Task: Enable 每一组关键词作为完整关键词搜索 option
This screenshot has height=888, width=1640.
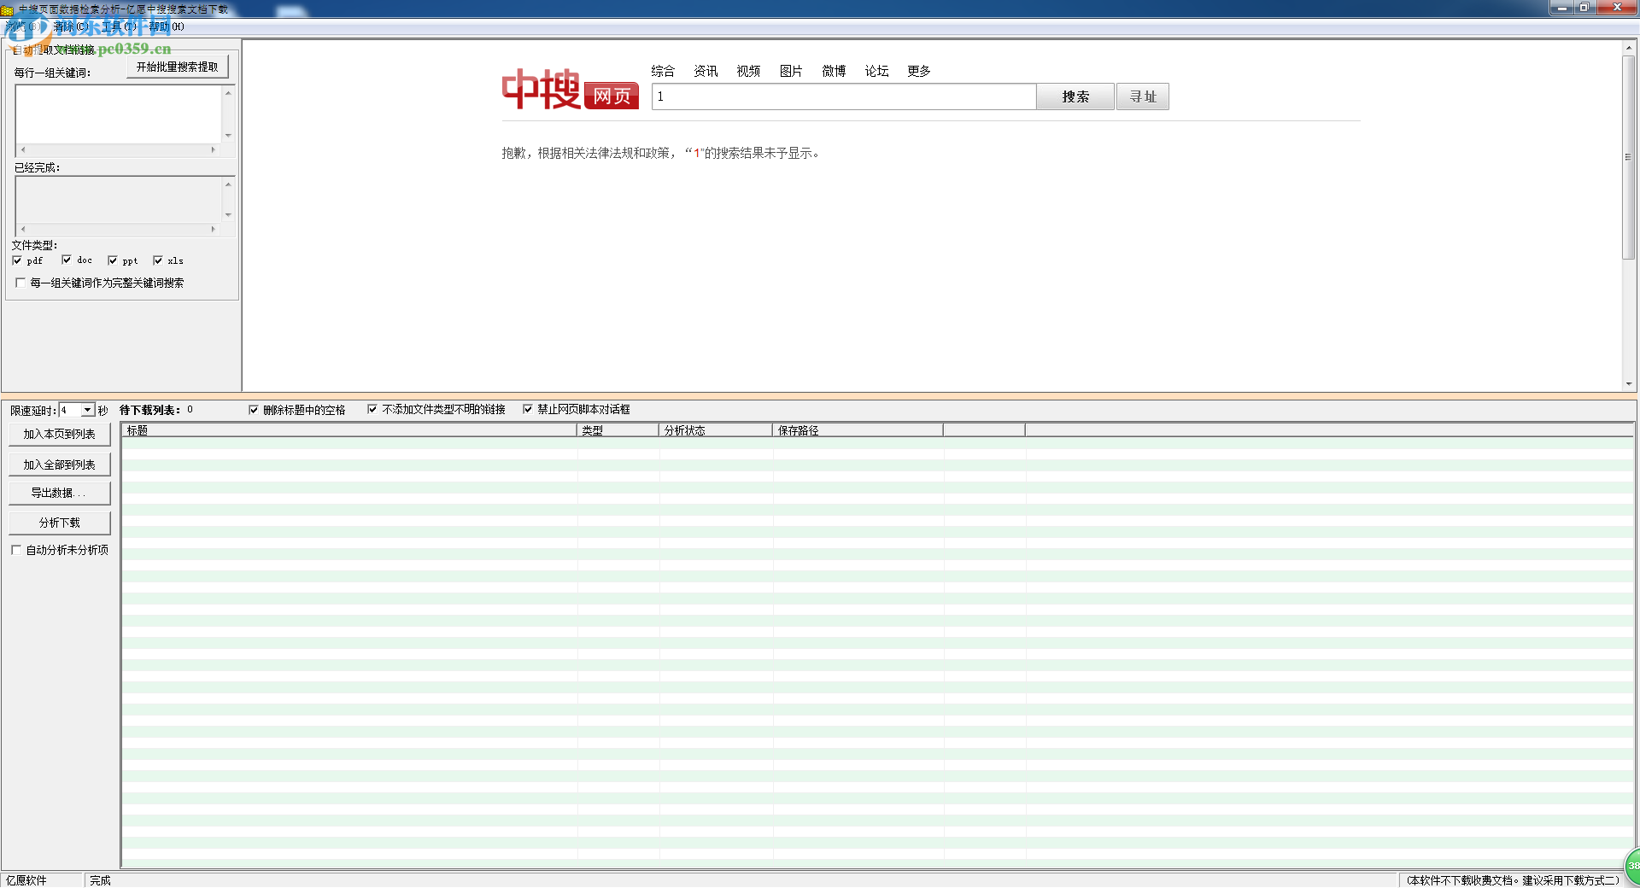Action: point(20,283)
